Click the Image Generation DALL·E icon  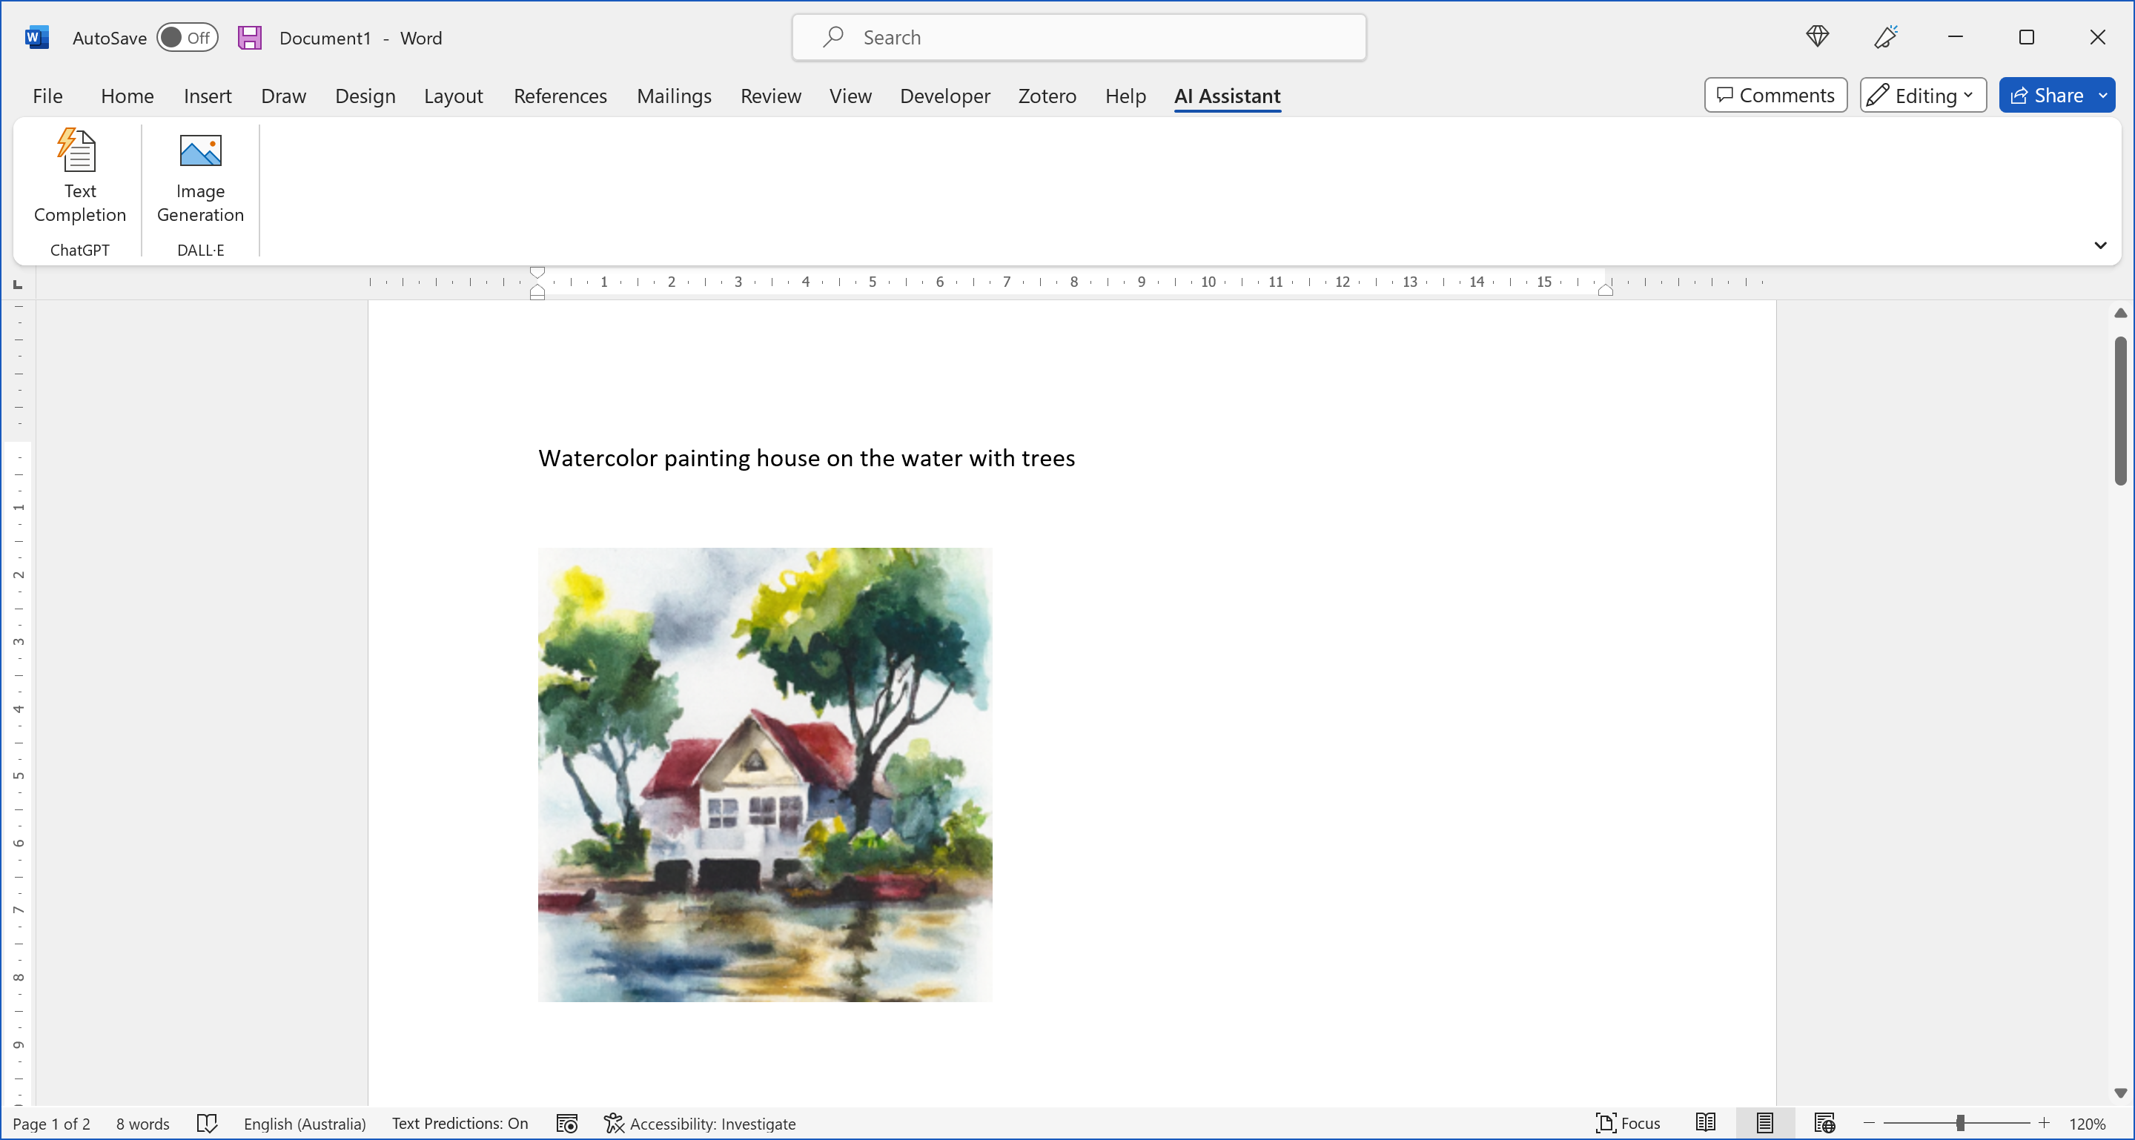point(199,152)
